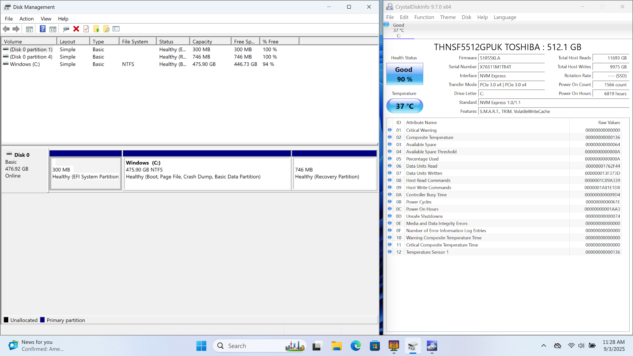Click the Firmware field 51055KLA
Image resolution: width=633 pixels, height=356 pixels.
tap(511, 58)
